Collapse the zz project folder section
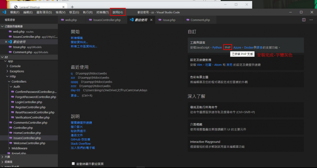The image size is (317, 168). (2, 57)
